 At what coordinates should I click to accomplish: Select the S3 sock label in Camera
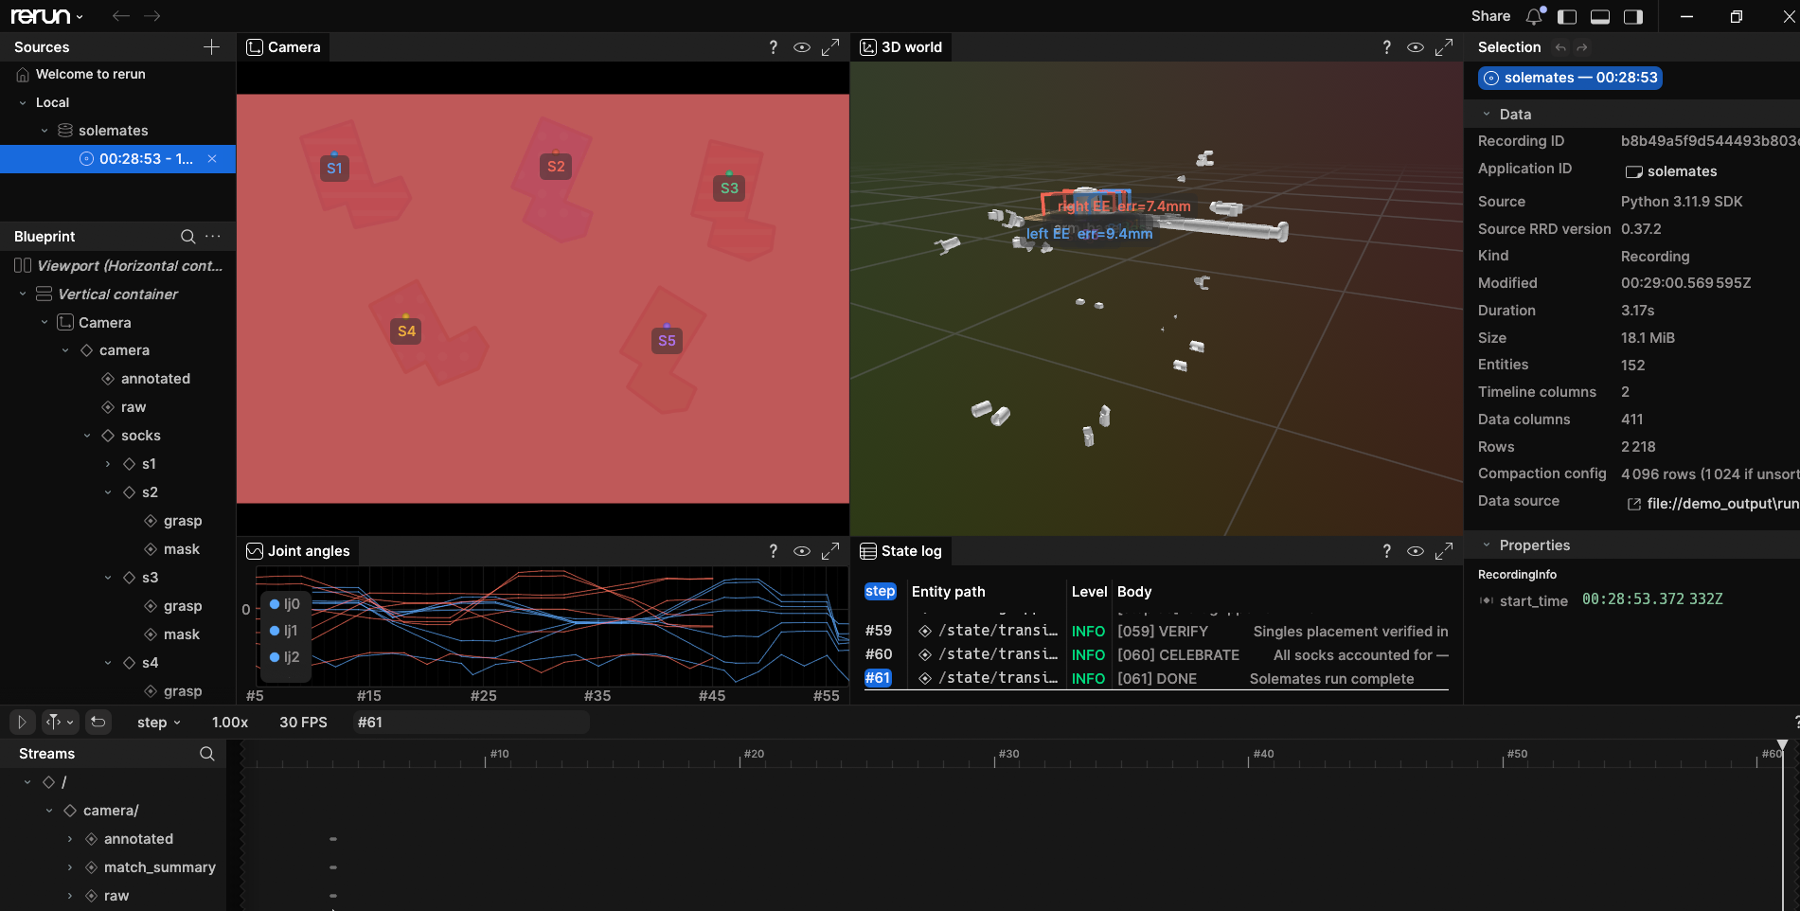(x=729, y=188)
